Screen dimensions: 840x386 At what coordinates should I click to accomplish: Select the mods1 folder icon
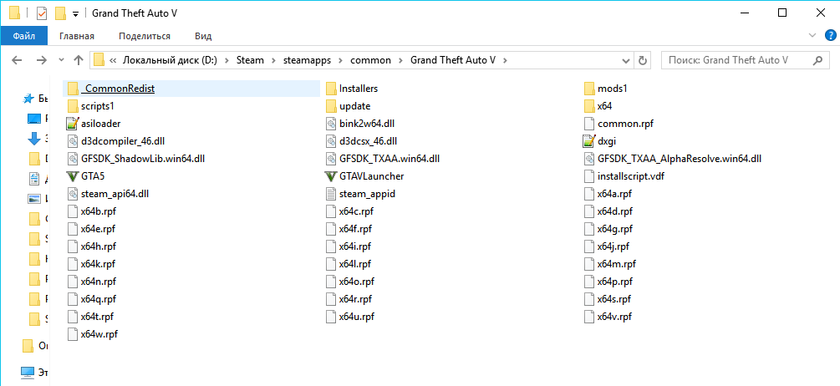coord(589,89)
